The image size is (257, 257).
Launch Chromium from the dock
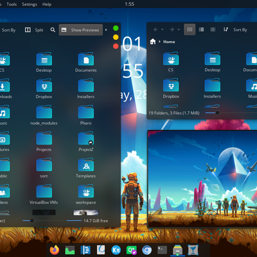[x=147, y=250]
